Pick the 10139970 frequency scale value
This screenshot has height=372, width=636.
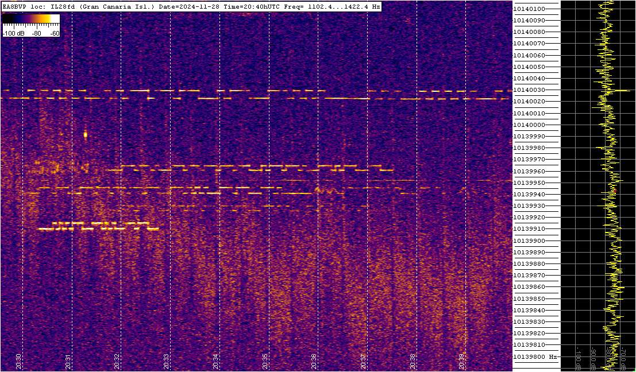click(529, 159)
